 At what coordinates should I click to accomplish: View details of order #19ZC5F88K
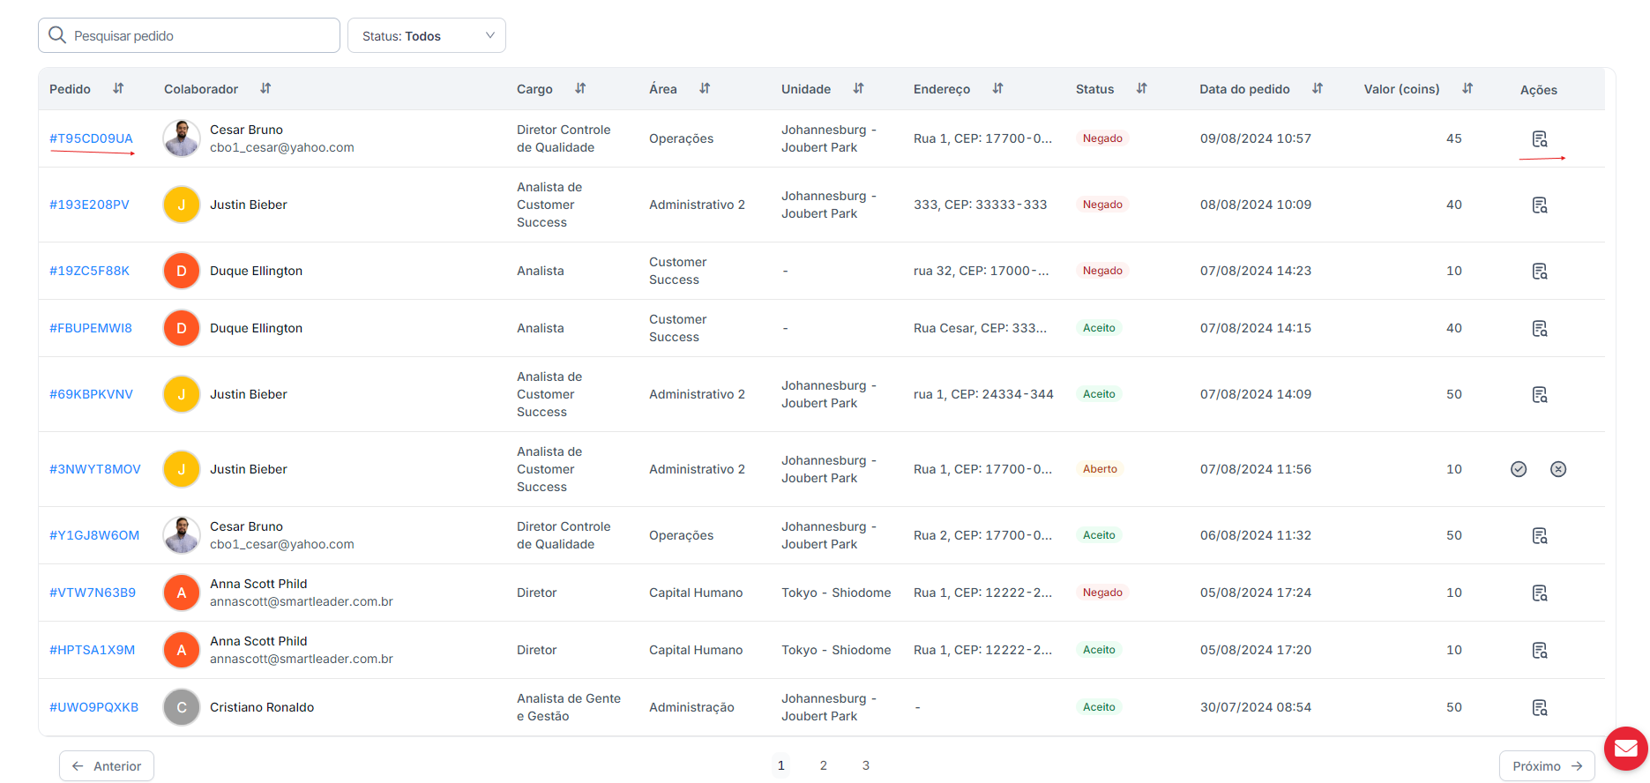pos(1540,271)
